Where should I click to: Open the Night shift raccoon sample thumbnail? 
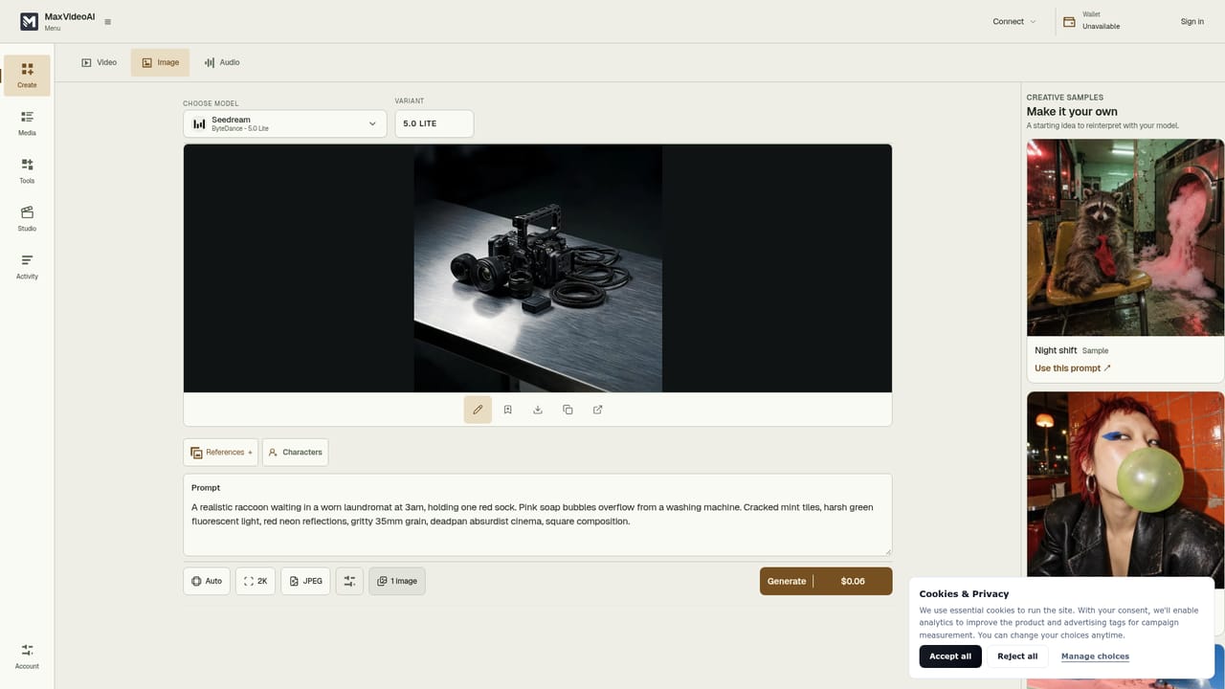pos(1125,237)
